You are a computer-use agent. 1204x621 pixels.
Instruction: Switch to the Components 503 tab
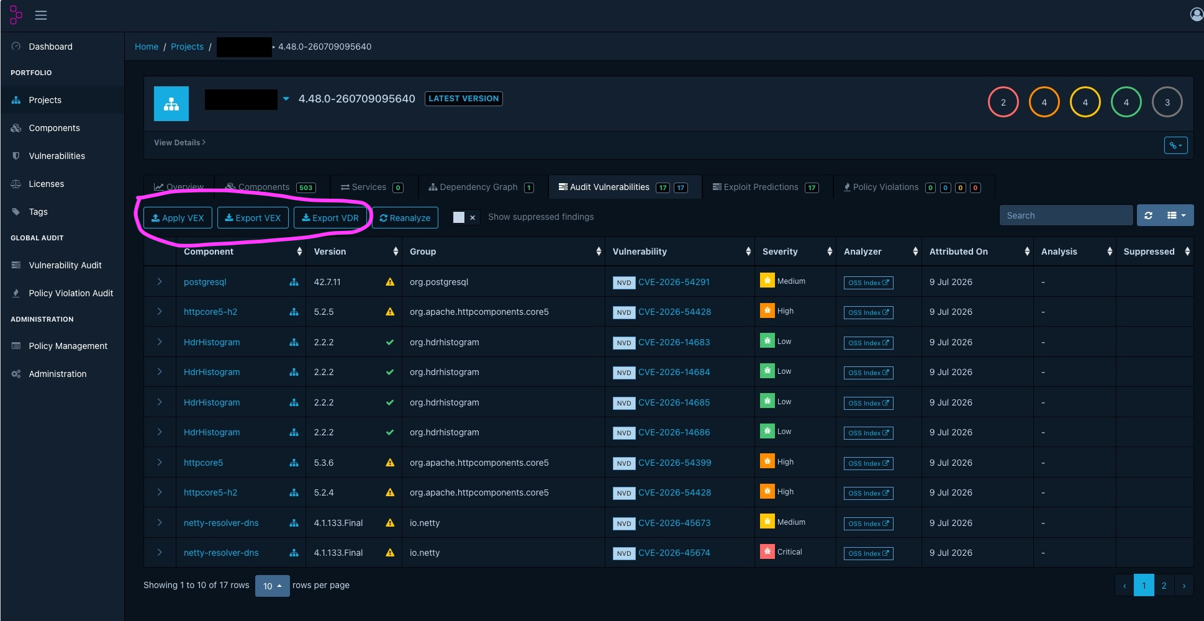pos(271,187)
